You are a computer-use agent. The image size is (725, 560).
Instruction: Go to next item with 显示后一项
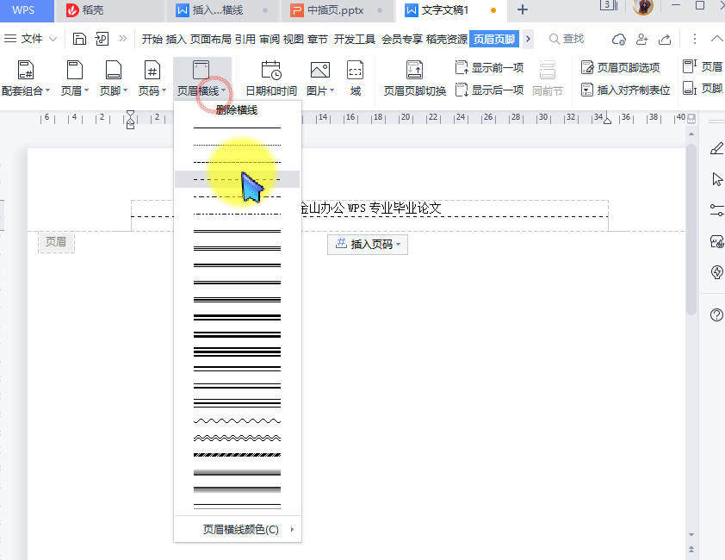[489, 90]
